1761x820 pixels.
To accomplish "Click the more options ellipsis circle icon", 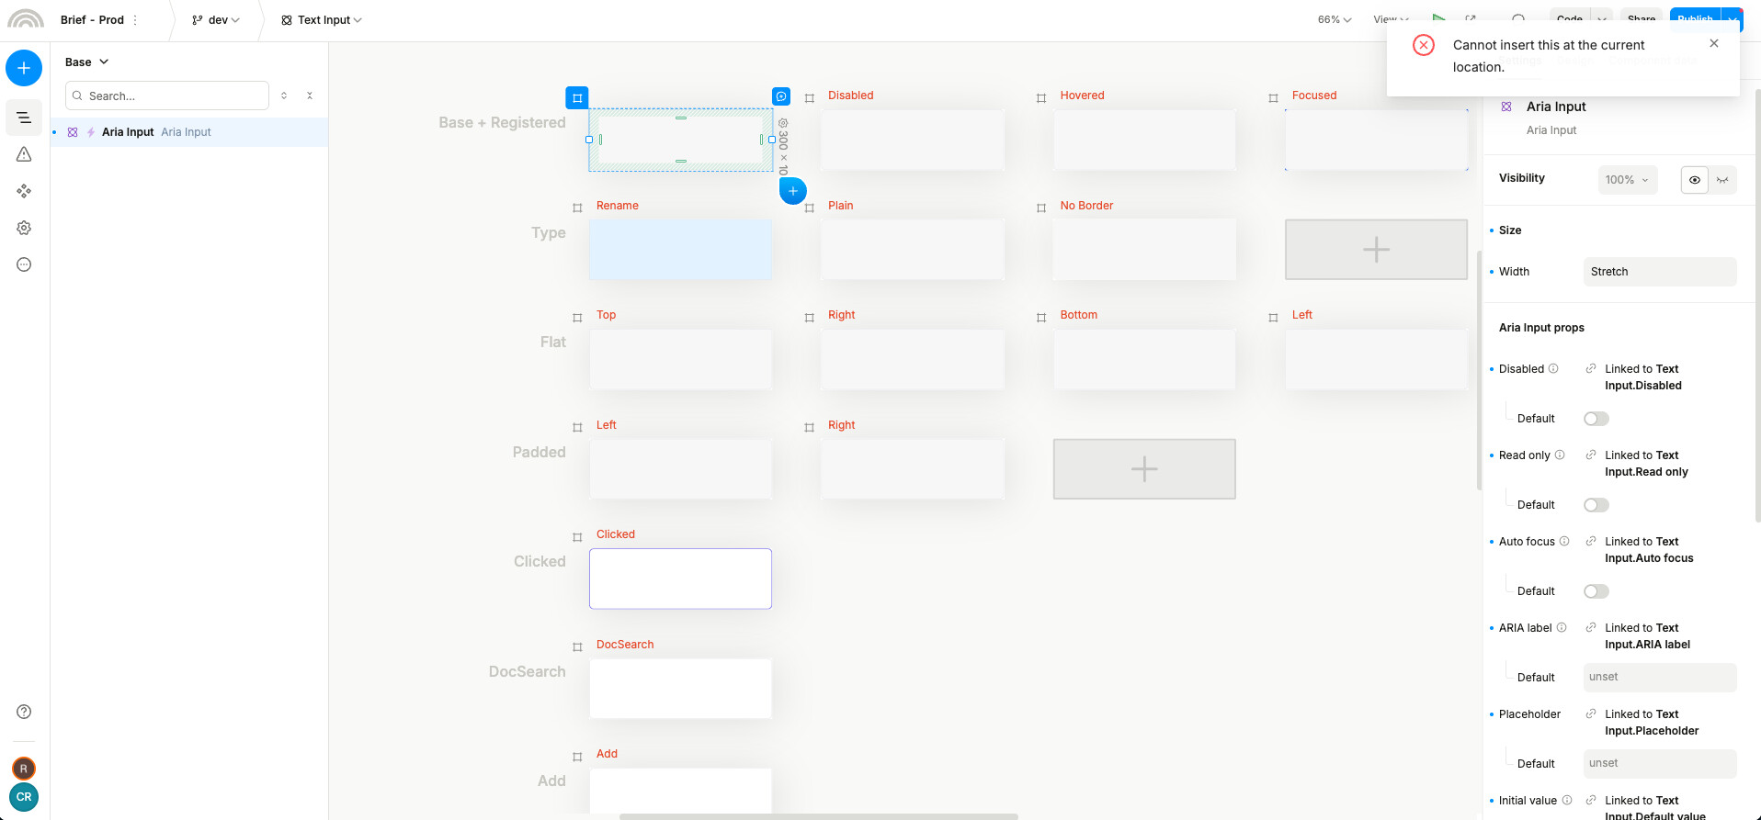I will [24, 264].
